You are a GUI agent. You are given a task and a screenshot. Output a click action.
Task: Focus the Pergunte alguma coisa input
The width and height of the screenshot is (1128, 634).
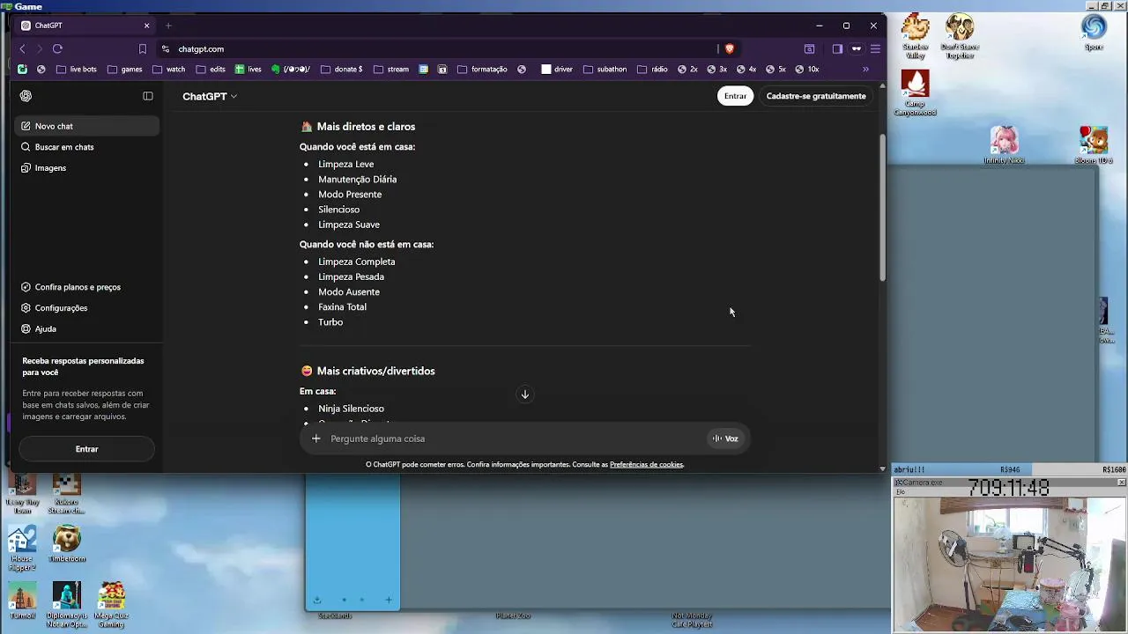coord(516,439)
